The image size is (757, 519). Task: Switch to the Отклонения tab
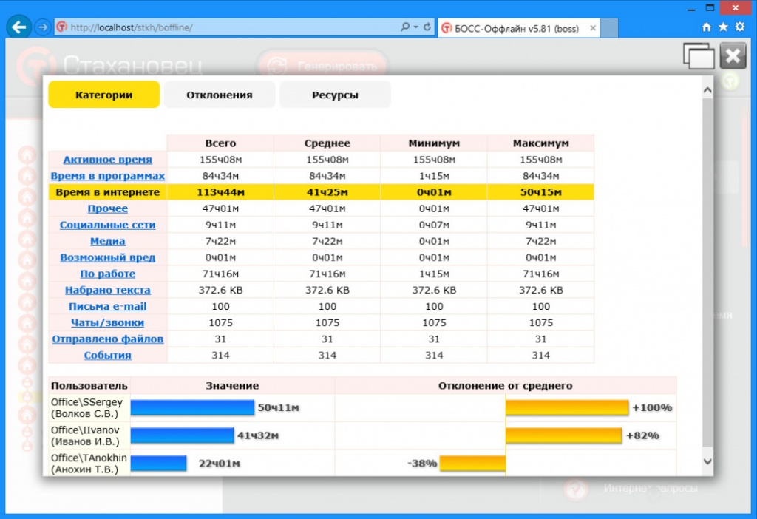pyautogui.click(x=220, y=95)
